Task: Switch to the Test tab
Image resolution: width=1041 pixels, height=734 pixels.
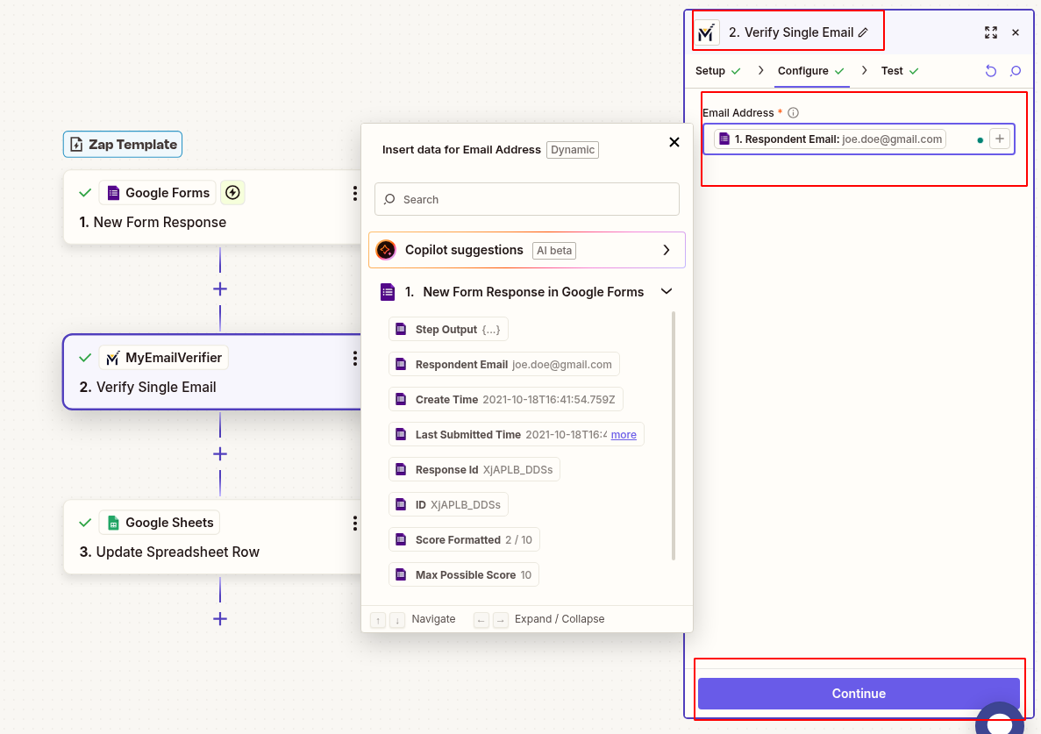Action: (x=892, y=70)
